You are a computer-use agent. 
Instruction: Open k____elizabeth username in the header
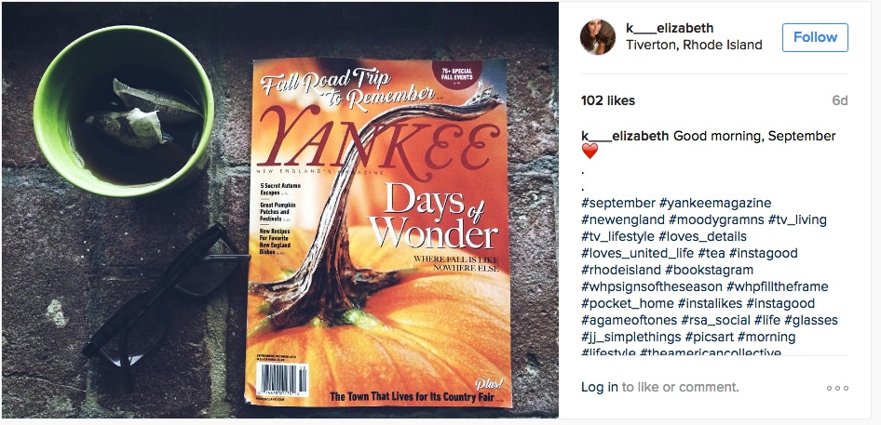pyautogui.click(x=670, y=28)
